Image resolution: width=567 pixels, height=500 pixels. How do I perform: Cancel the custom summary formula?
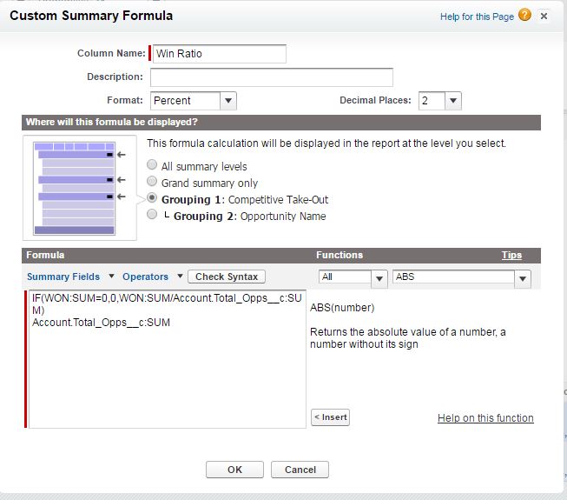click(300, 470)
